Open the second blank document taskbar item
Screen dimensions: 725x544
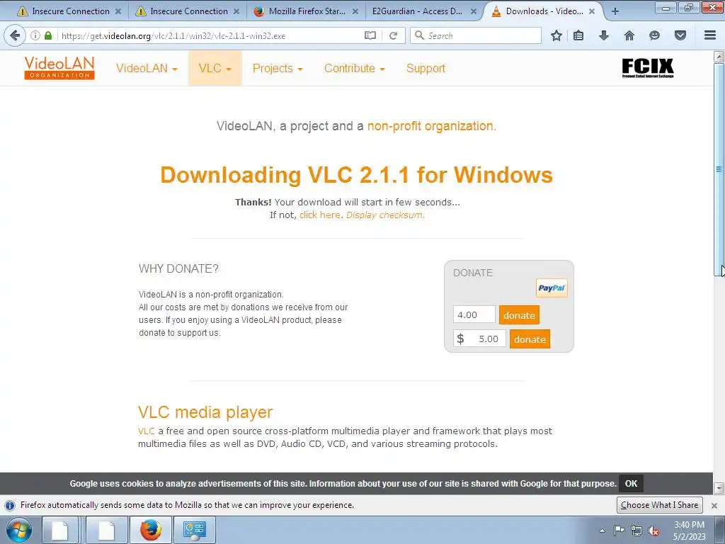tap(107, 530)
